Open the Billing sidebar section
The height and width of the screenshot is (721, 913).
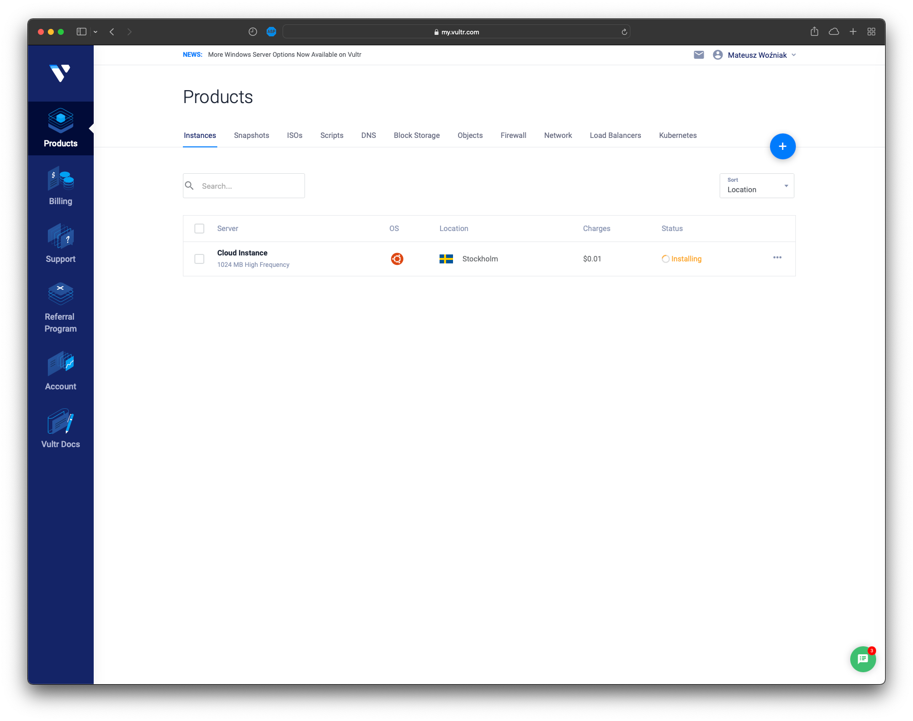point(60,186)
